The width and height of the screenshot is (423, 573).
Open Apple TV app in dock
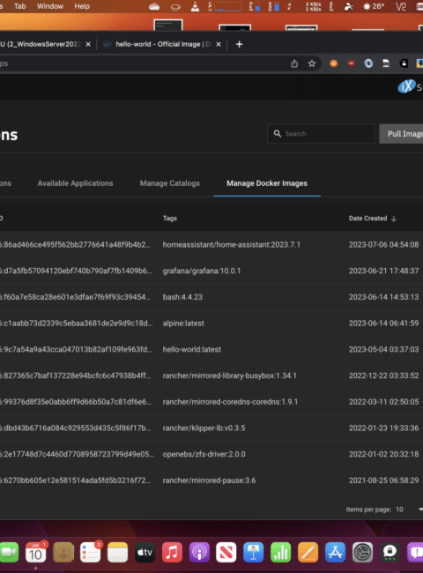tap(145, 552)
